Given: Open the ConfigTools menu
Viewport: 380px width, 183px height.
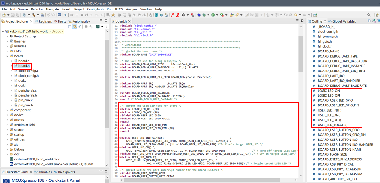Looking at the screenshot, I should [x=96, y=9].
